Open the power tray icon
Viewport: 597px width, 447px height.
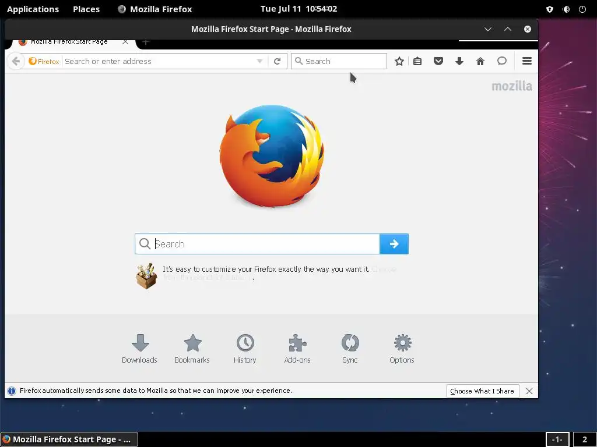click(582, 9)
